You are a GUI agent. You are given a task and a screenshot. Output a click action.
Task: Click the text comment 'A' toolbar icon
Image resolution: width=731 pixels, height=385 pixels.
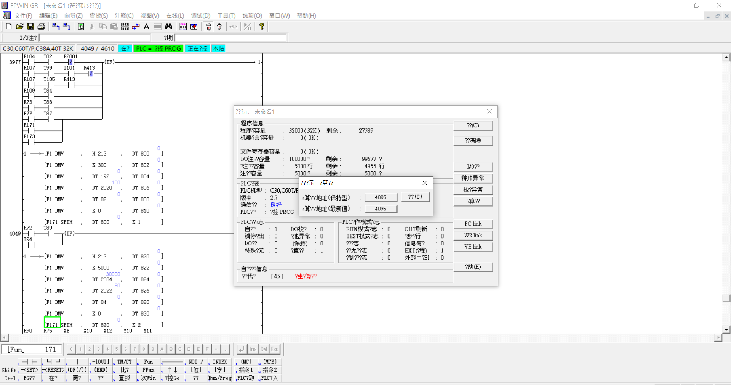tap(146, 26)
